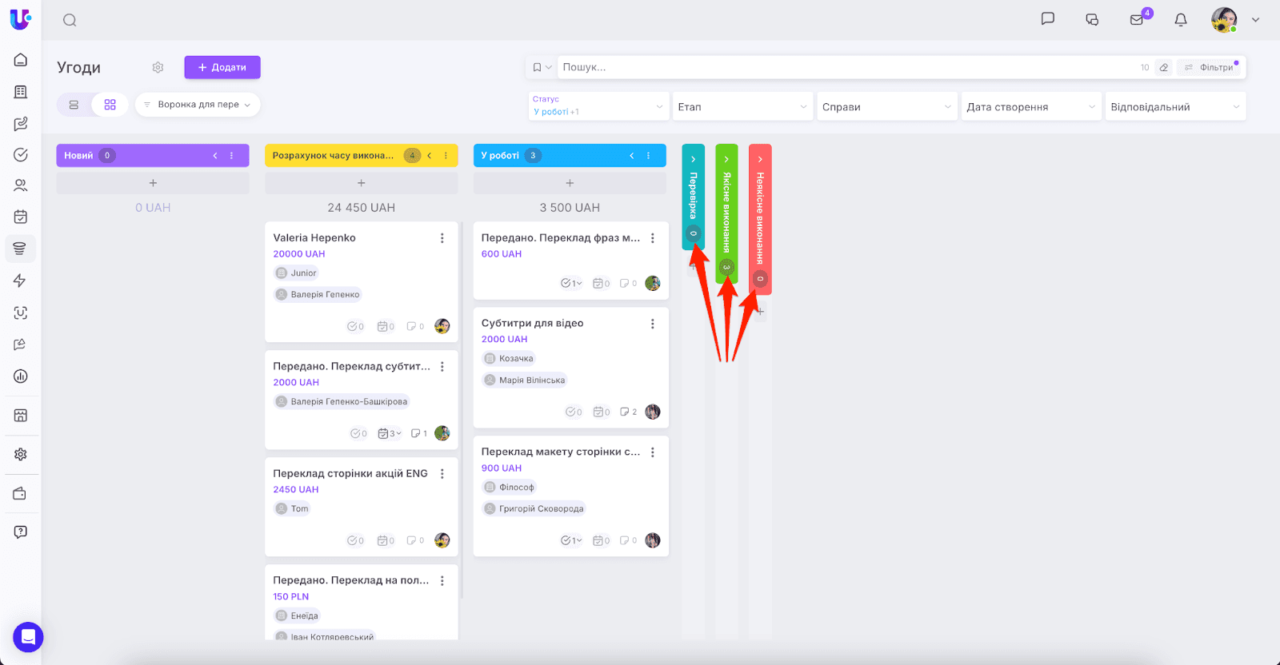Screen dimensions: 1280x665
Task: Open the Воронка для пере dropdown
Action: click(198, 105)
